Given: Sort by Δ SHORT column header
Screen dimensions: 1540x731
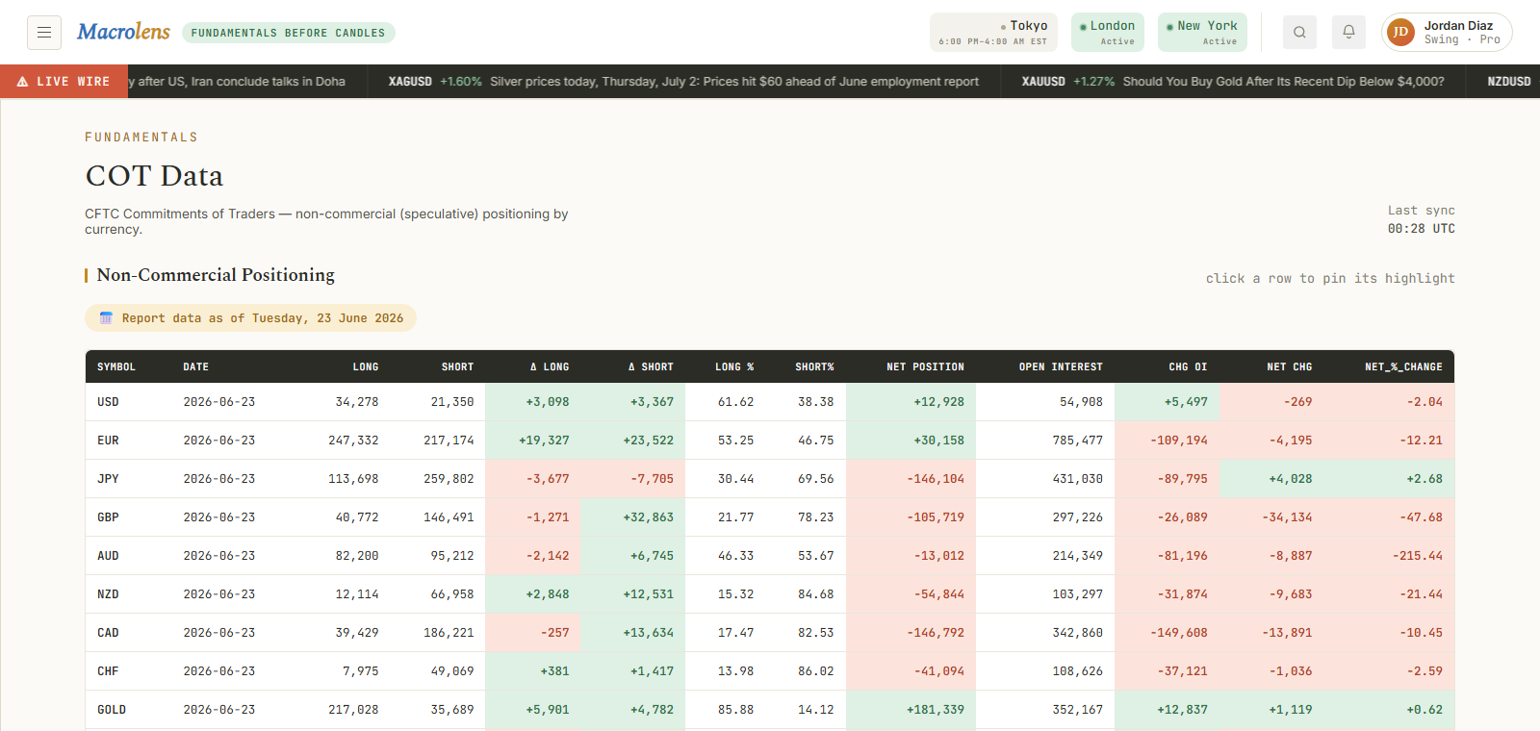Looking at the screenshot, I should 651,367.
